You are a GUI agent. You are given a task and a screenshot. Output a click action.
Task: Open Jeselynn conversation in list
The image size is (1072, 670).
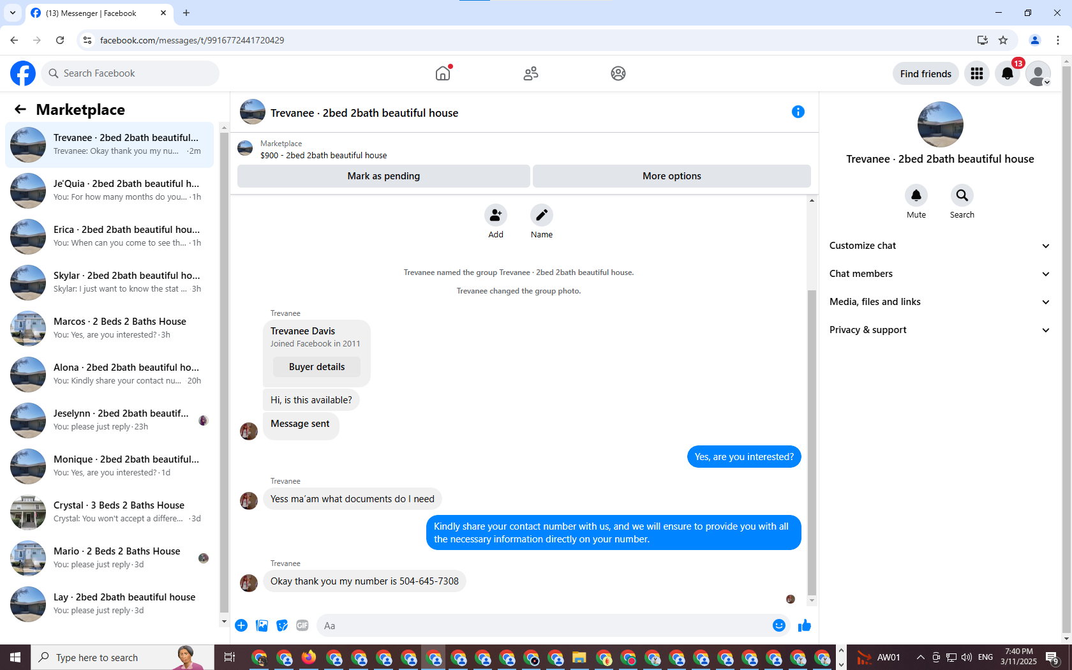pos(110,421)
